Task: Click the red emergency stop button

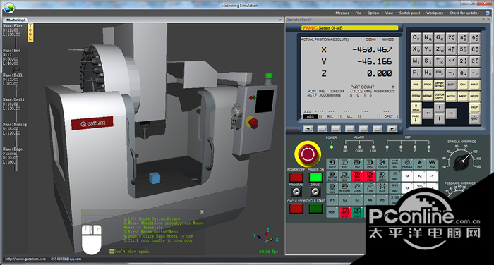Action: [x=308, y=154]
